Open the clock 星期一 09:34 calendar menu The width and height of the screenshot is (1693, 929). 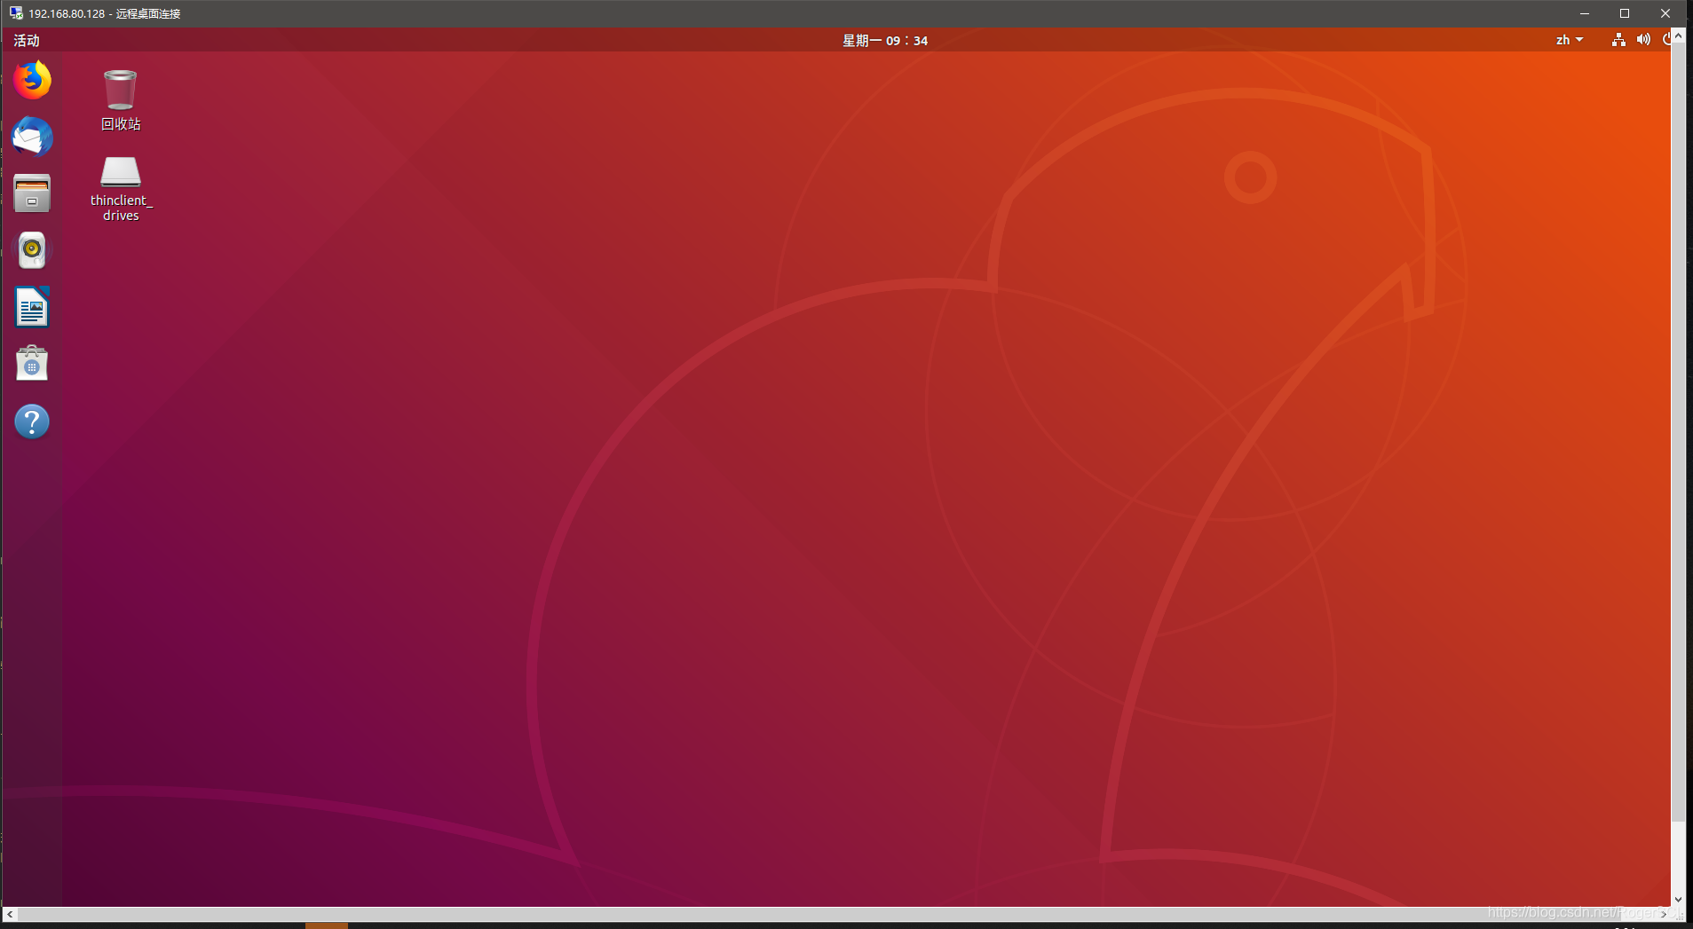click(x=885, y=41)
